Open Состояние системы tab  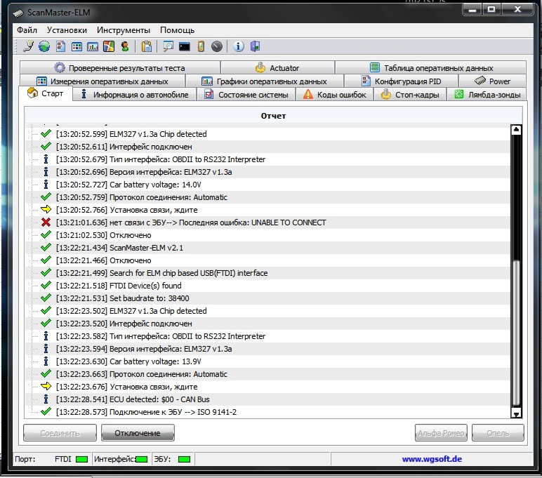click(246, 94)
